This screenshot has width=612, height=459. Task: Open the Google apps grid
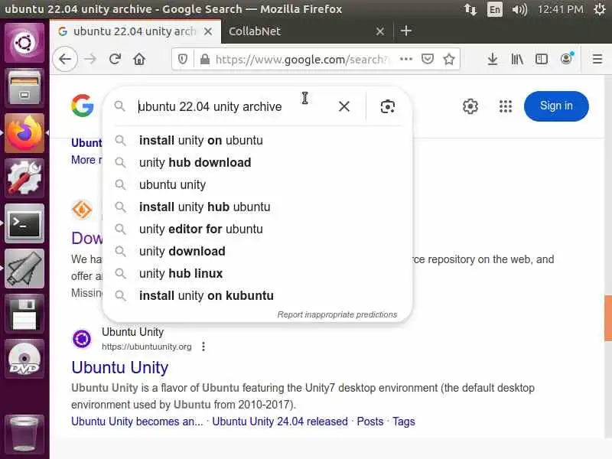[506, 106]
